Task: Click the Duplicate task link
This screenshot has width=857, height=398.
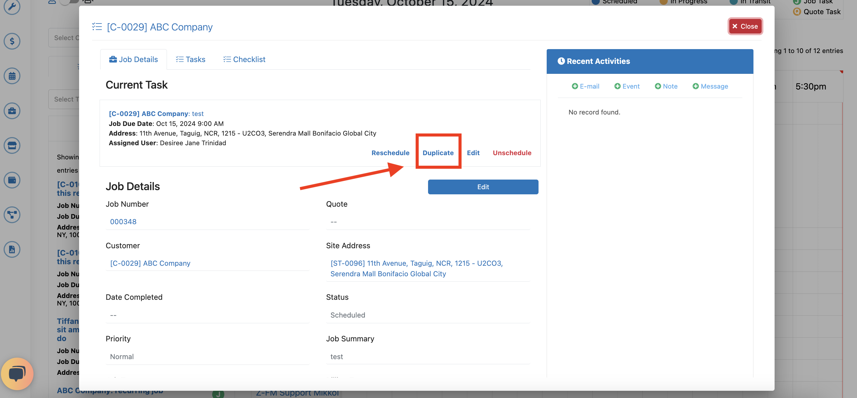Action: [x=438, y=153]
